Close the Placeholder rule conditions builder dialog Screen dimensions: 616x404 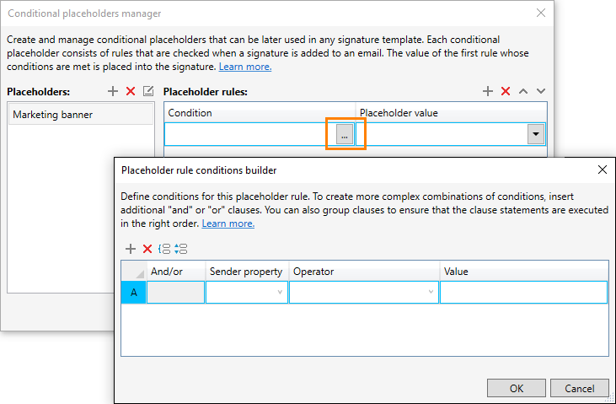pyautogui.click(x=603, y=170)
